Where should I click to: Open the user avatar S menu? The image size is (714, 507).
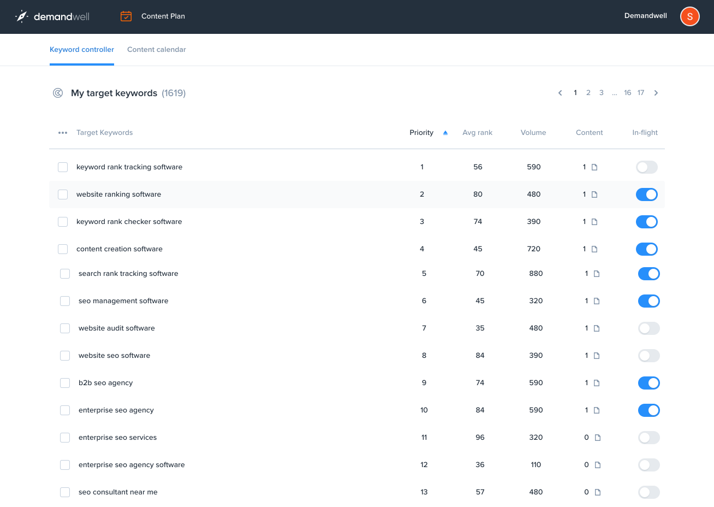tap(689, 16)
